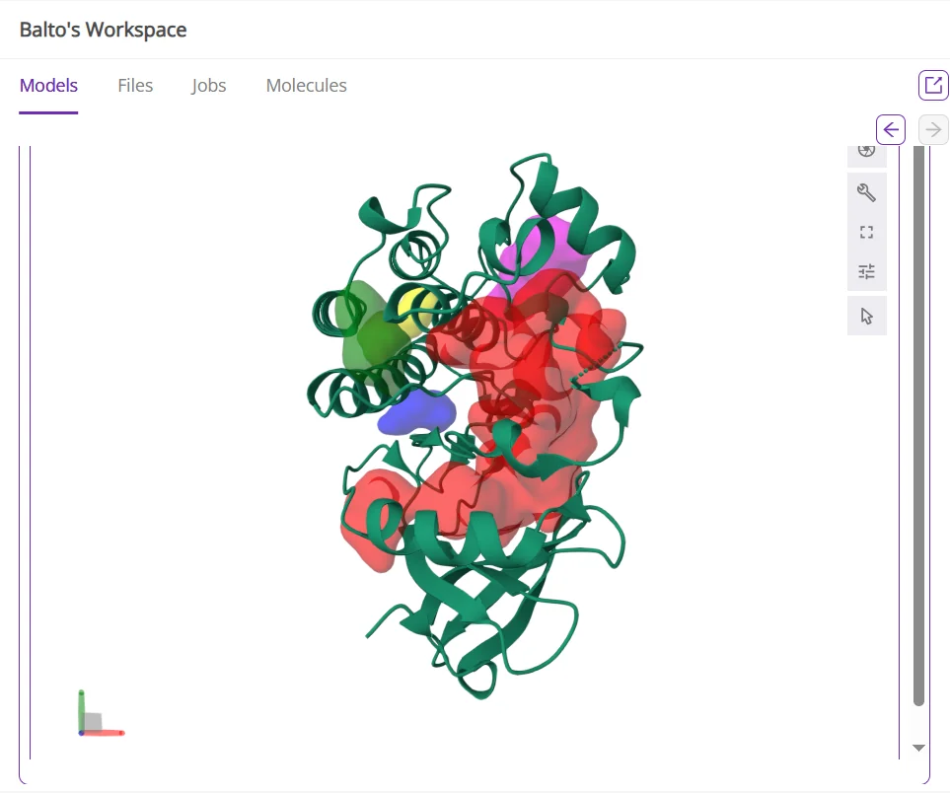The height and width of the screenshot is (793, 950).
Task: Open the Jobs tab
Action: (x=208, y=86)
